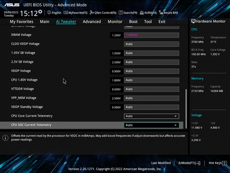This screenshot has width=230, height=173.
Task: Select the DRAM Voltage label
Action: click(x=21, y=35)
